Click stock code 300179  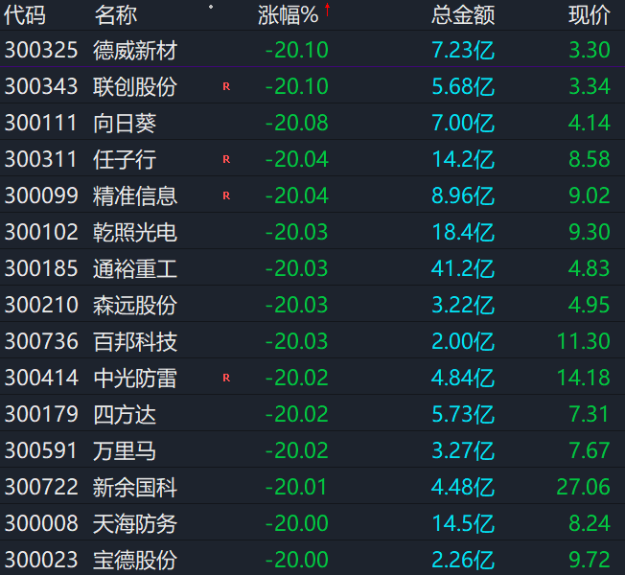[x=41, y=414]
